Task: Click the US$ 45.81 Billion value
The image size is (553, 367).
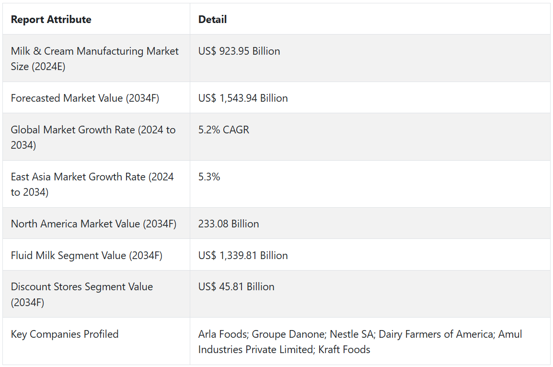Action: coord(236,287)
